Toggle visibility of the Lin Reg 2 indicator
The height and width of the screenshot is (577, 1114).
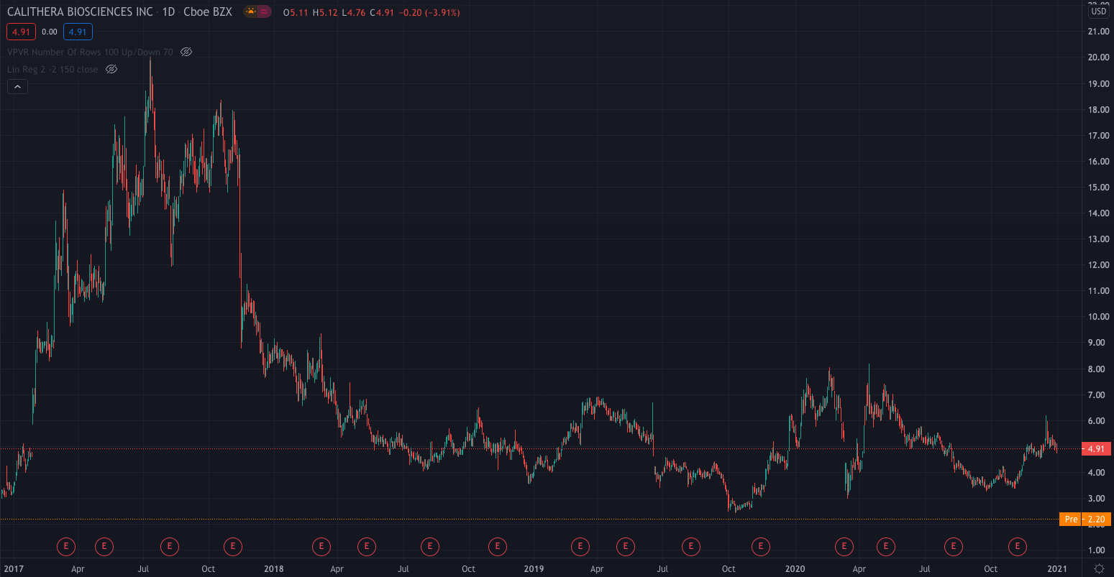(x=111, y=69)
